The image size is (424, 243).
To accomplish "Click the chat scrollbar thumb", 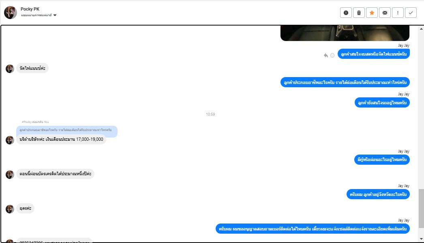I will [421, 209].
